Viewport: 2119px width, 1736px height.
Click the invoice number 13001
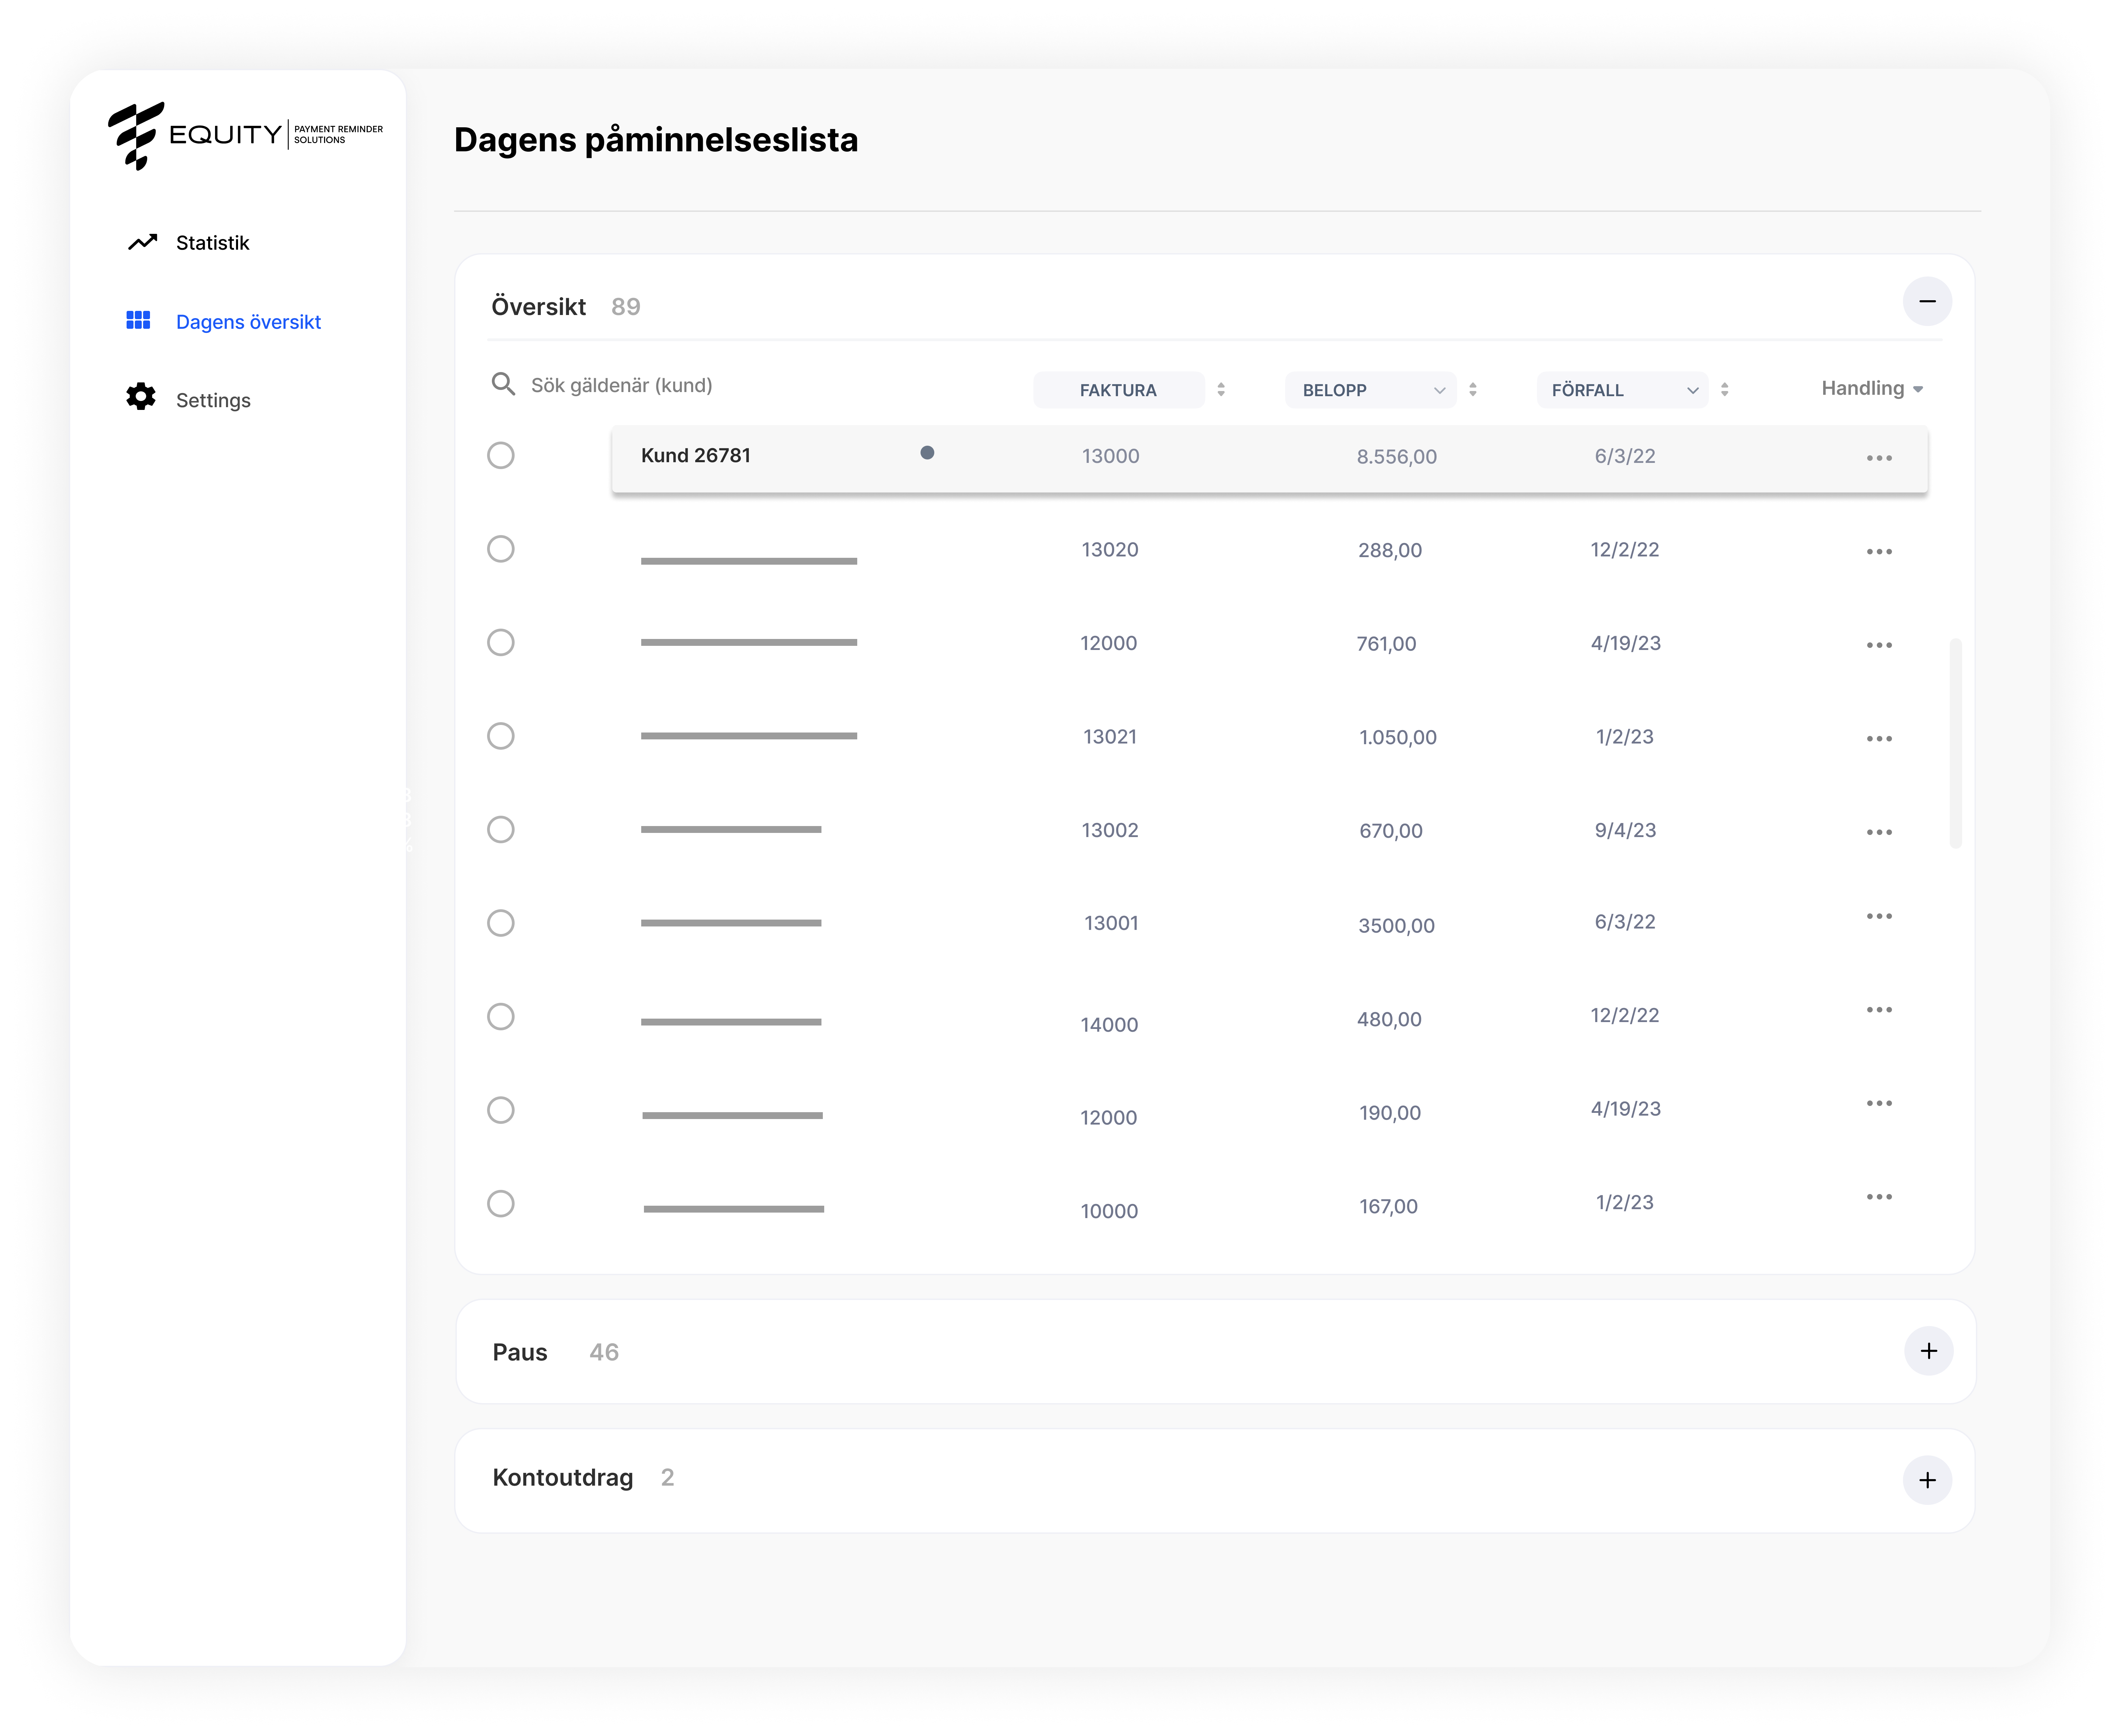tap(1111, 923)
